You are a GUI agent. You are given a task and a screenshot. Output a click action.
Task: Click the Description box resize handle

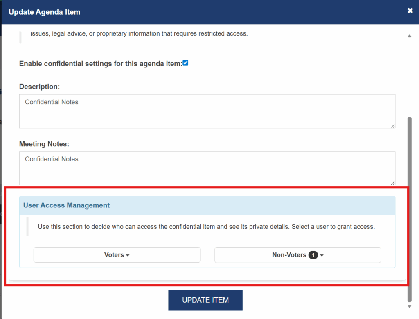tap(393, 126)
